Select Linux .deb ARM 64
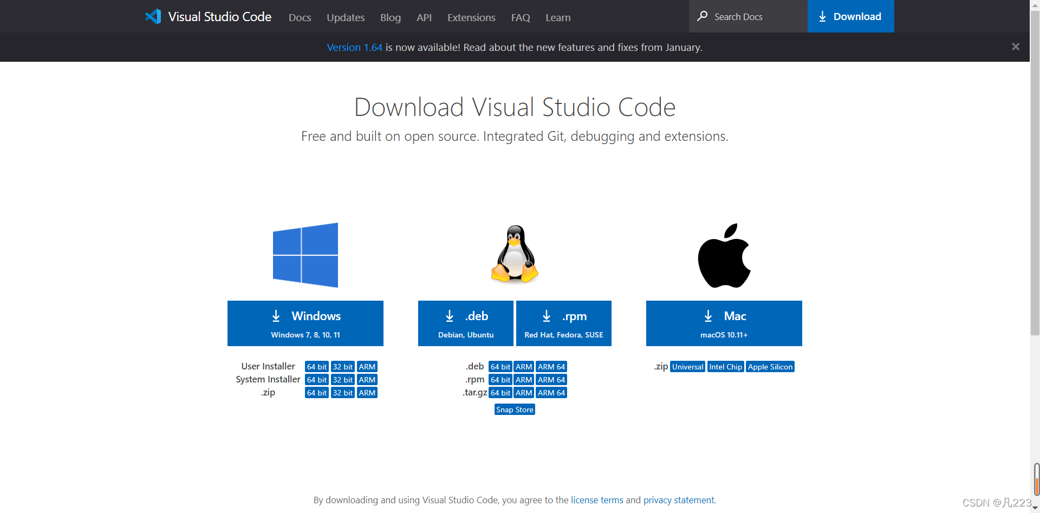This screenshot has width=1040, height=513. pos(551,367)
